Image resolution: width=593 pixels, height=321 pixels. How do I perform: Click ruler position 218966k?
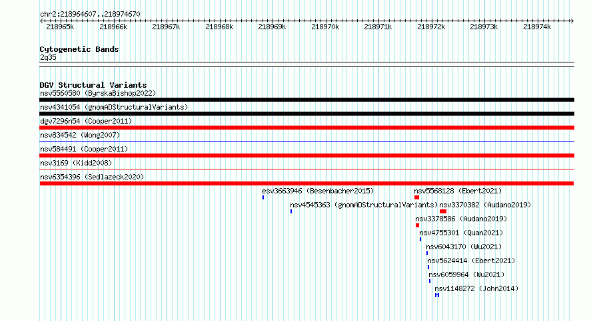click(x=113, y=27)
